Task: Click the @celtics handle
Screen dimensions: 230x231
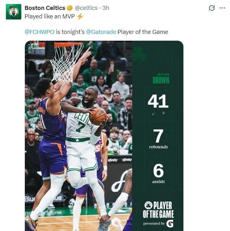Action: pyautogui.click(x=86, y=8)
